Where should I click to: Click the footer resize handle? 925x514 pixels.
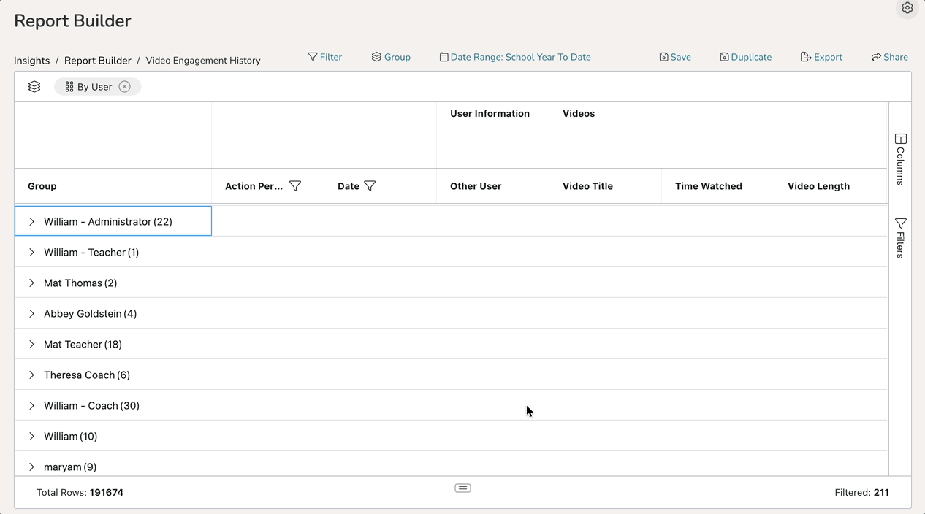(x=462, y=488)
